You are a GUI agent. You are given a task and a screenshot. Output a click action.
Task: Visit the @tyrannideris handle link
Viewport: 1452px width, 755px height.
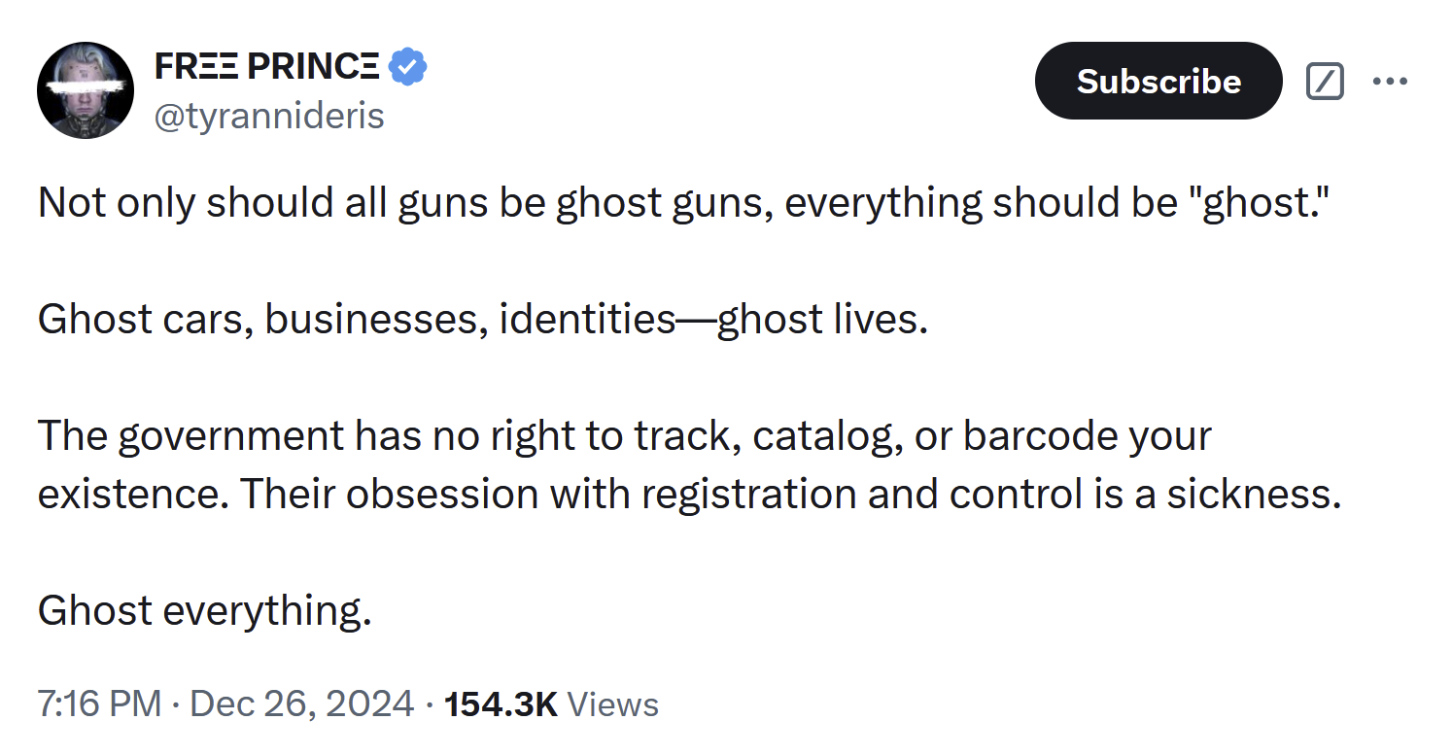(x=269, y=116)
